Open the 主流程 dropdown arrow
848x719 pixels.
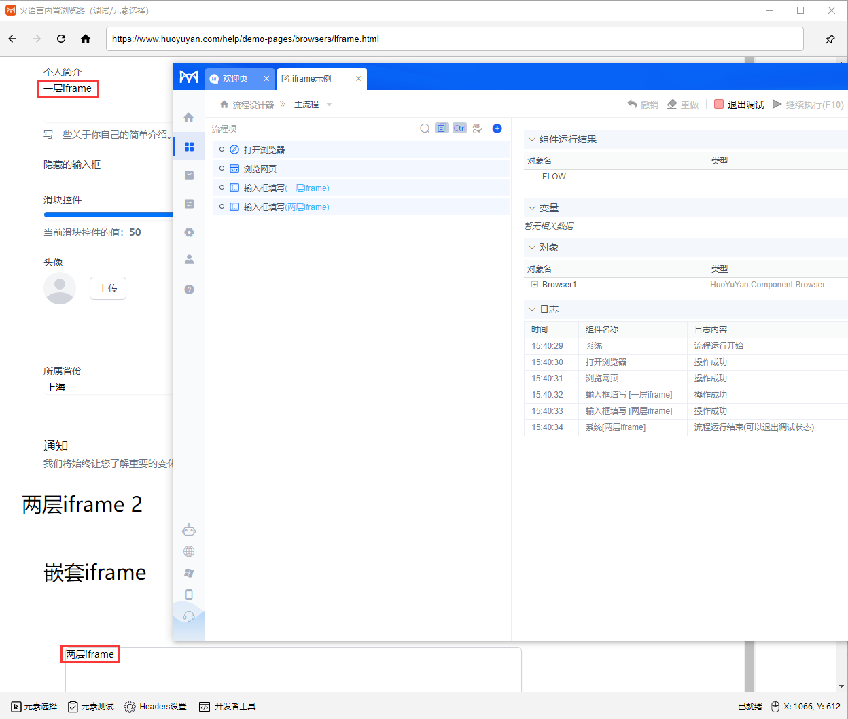click(x=330, y=105)
